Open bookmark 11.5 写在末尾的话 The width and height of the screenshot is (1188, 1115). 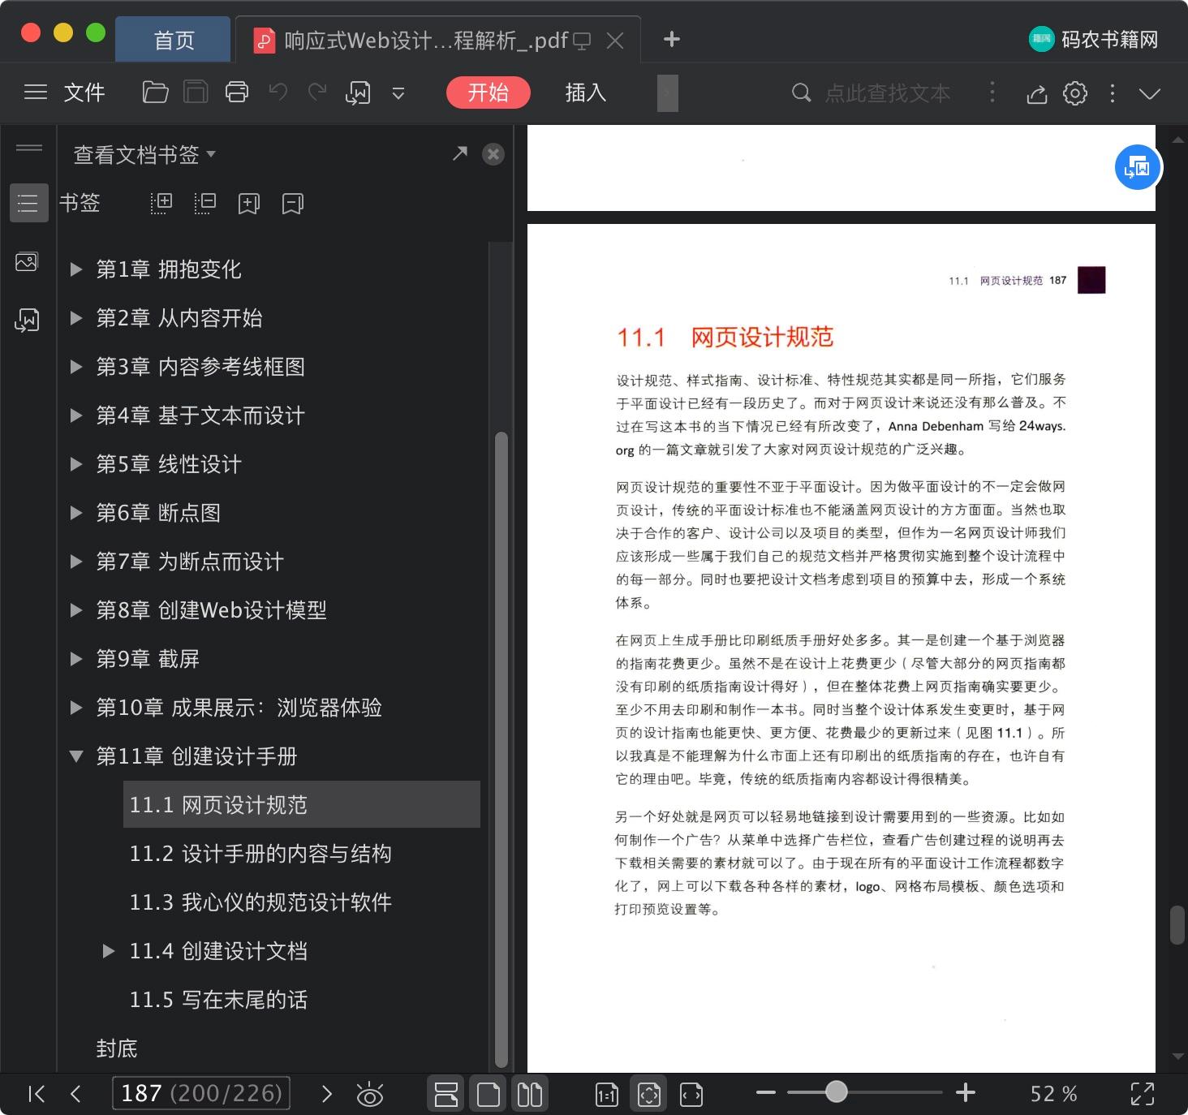coord(218,1000)
